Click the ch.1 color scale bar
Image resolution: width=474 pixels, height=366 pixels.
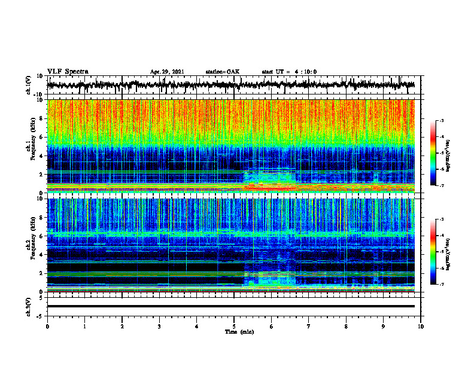(x=433, y=153)
